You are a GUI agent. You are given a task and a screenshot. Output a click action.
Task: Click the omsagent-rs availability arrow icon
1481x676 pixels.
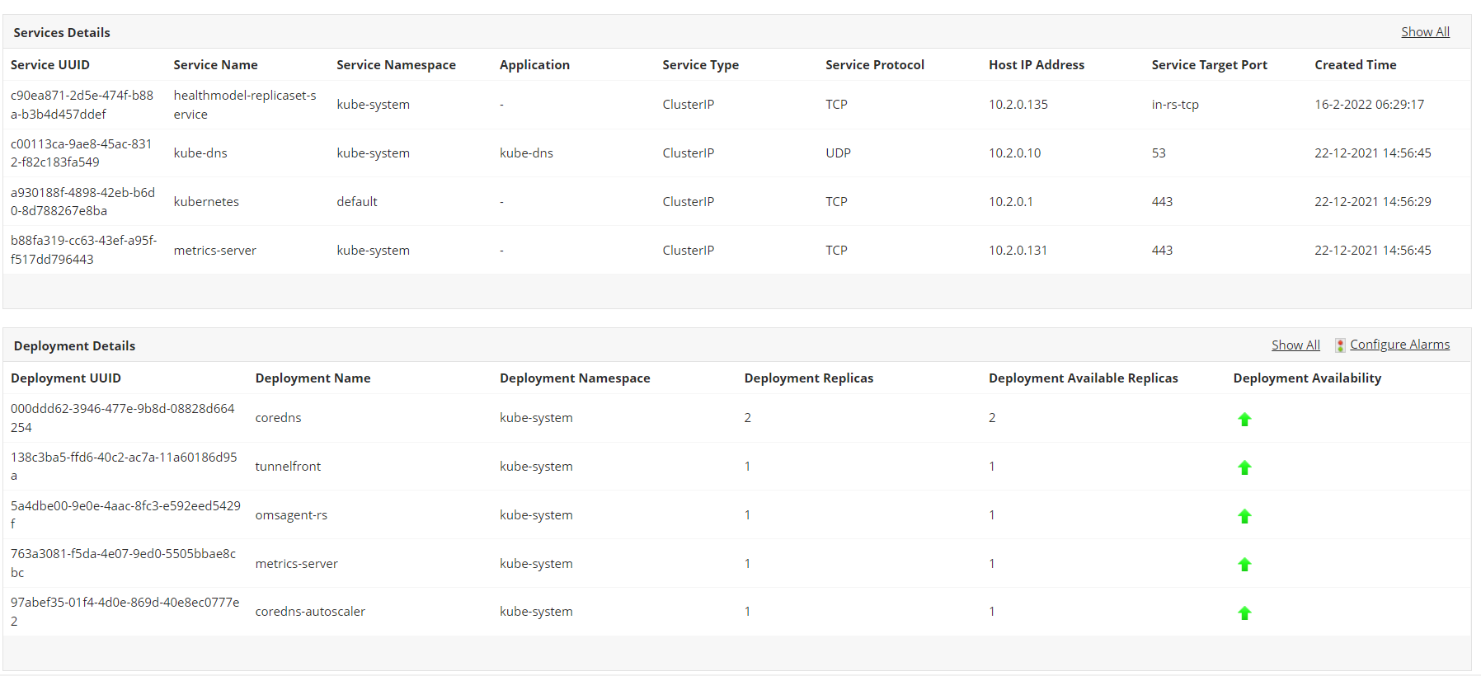click(1244, 516)
